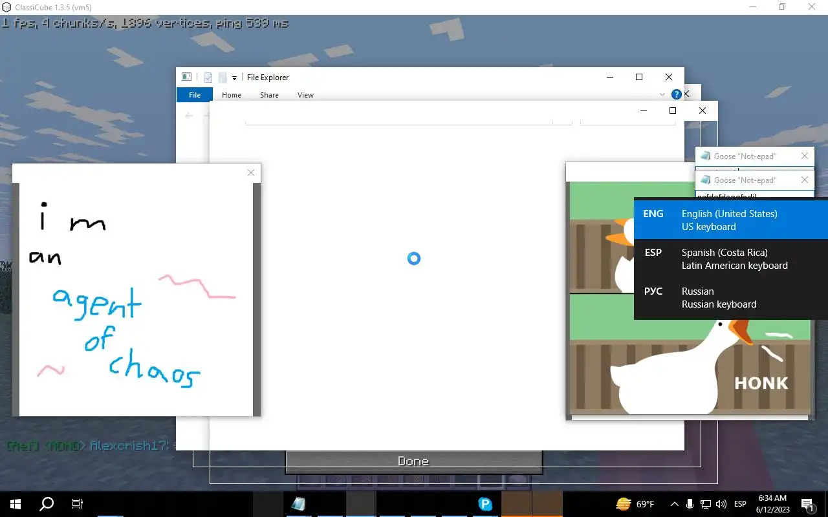
Task: Show hidden system tray icons
Action: [x=675, y=504]
